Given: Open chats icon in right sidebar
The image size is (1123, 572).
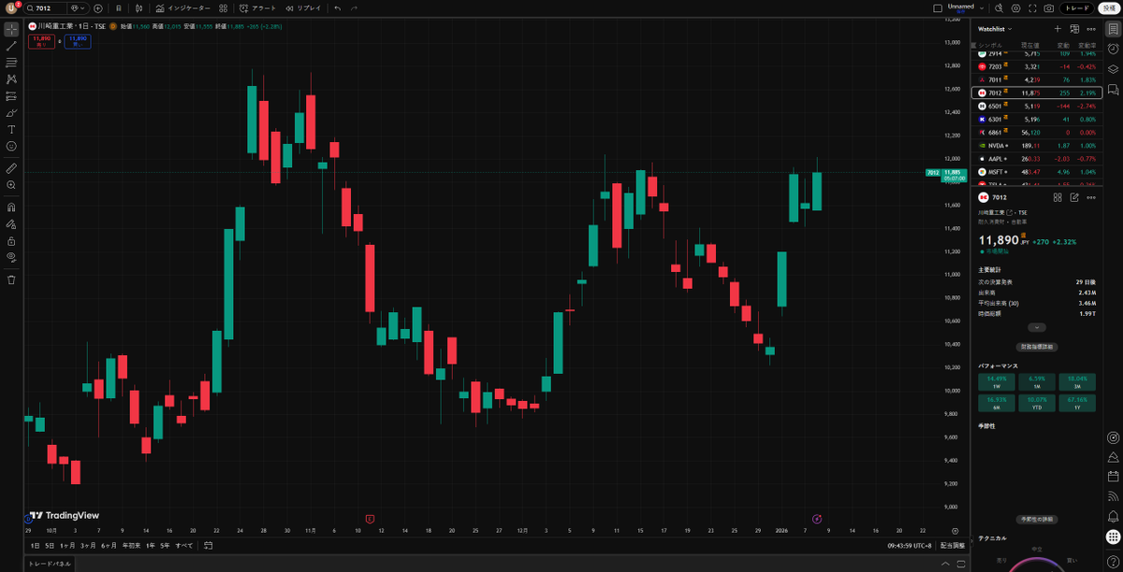Looking at the screenshot, I should pyautogui.click(x=1113, y=90).
